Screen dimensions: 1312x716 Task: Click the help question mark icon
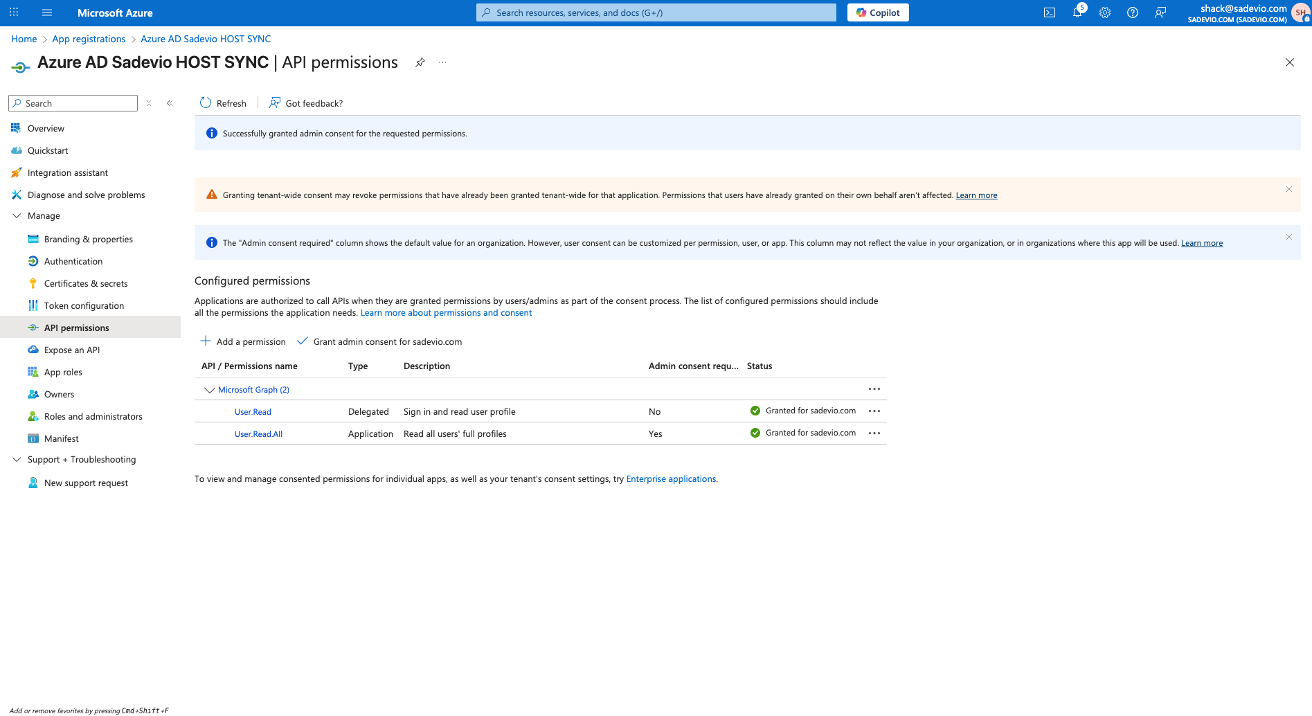point(1133,12)
